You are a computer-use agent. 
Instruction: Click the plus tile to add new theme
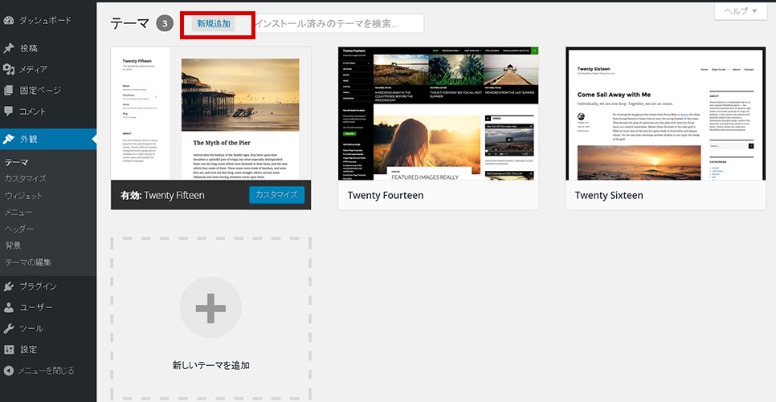[x=210, y=308]
